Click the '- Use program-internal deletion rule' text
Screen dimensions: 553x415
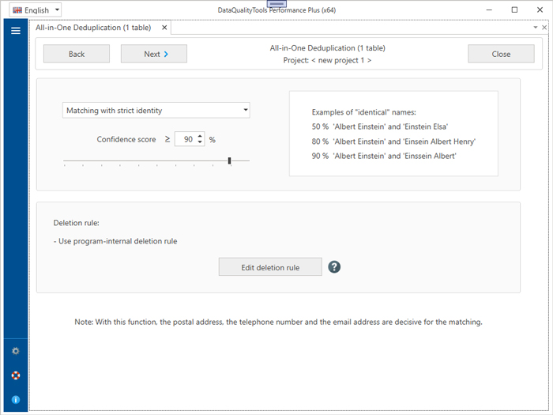pyautogui.click(x=115, y=241)
